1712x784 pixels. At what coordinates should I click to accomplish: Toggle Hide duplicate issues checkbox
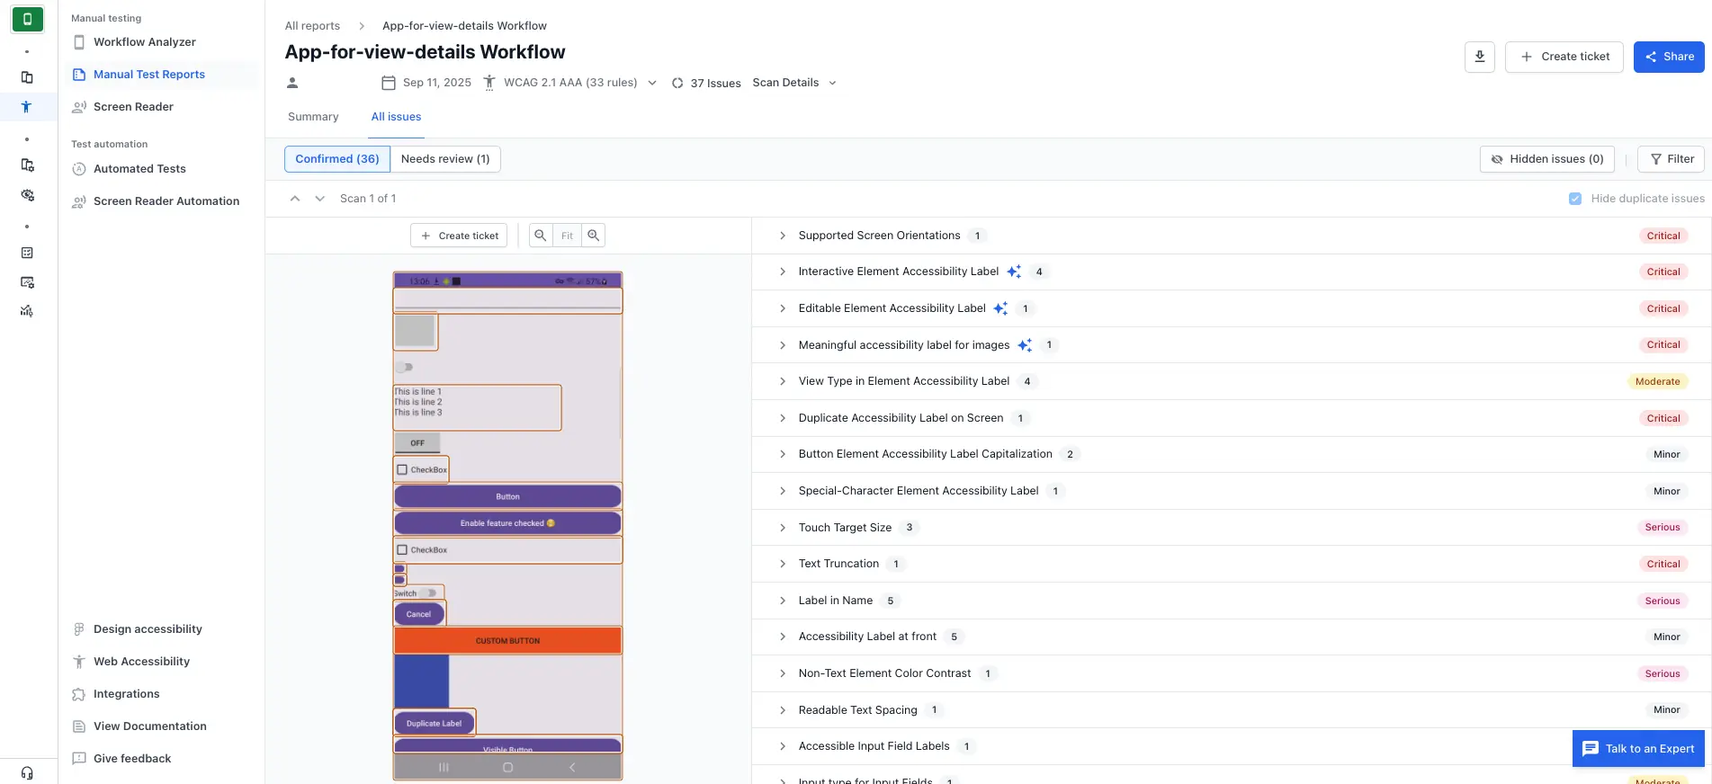[1574, 199]
